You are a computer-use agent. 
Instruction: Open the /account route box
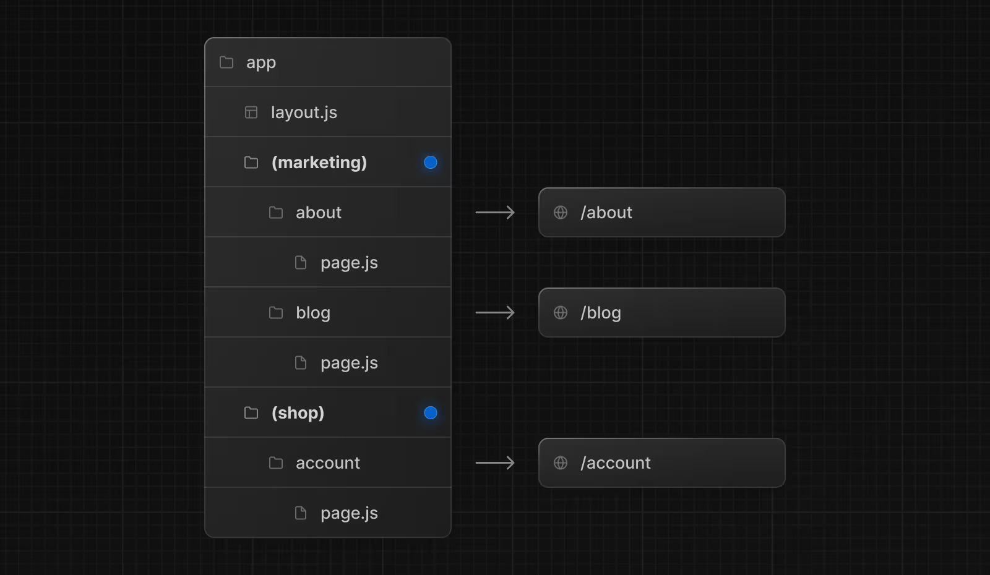[662, 462]
